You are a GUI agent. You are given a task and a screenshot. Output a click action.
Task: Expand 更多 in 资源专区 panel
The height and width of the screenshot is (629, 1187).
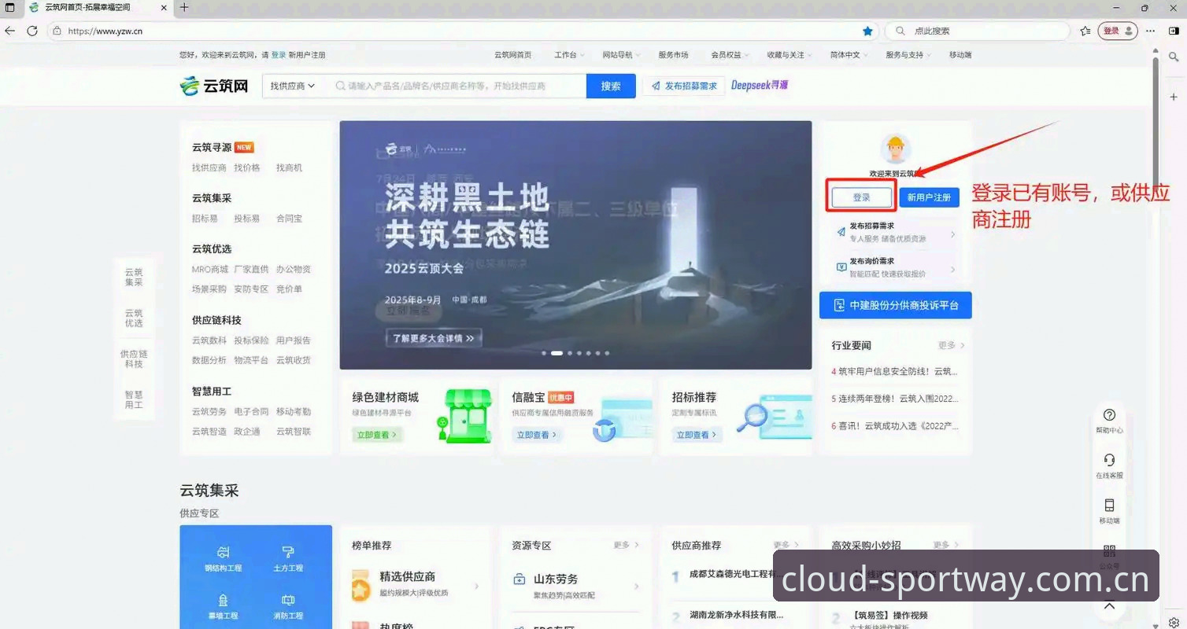pyautogui.click(x=626, y=545)
